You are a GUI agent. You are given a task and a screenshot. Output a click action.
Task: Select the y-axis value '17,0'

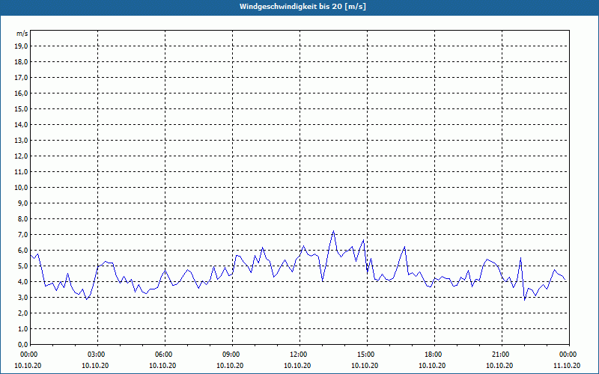click(22, 78)
